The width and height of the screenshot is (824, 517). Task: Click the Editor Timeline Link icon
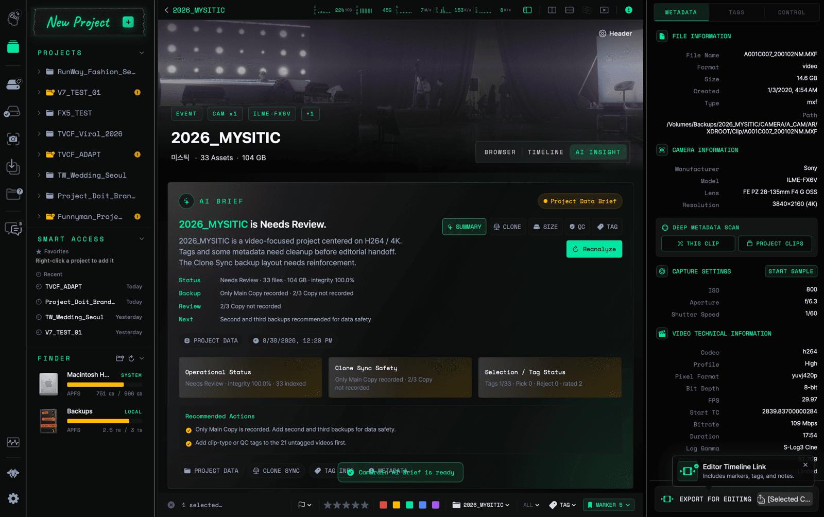[x=688, y=471]
